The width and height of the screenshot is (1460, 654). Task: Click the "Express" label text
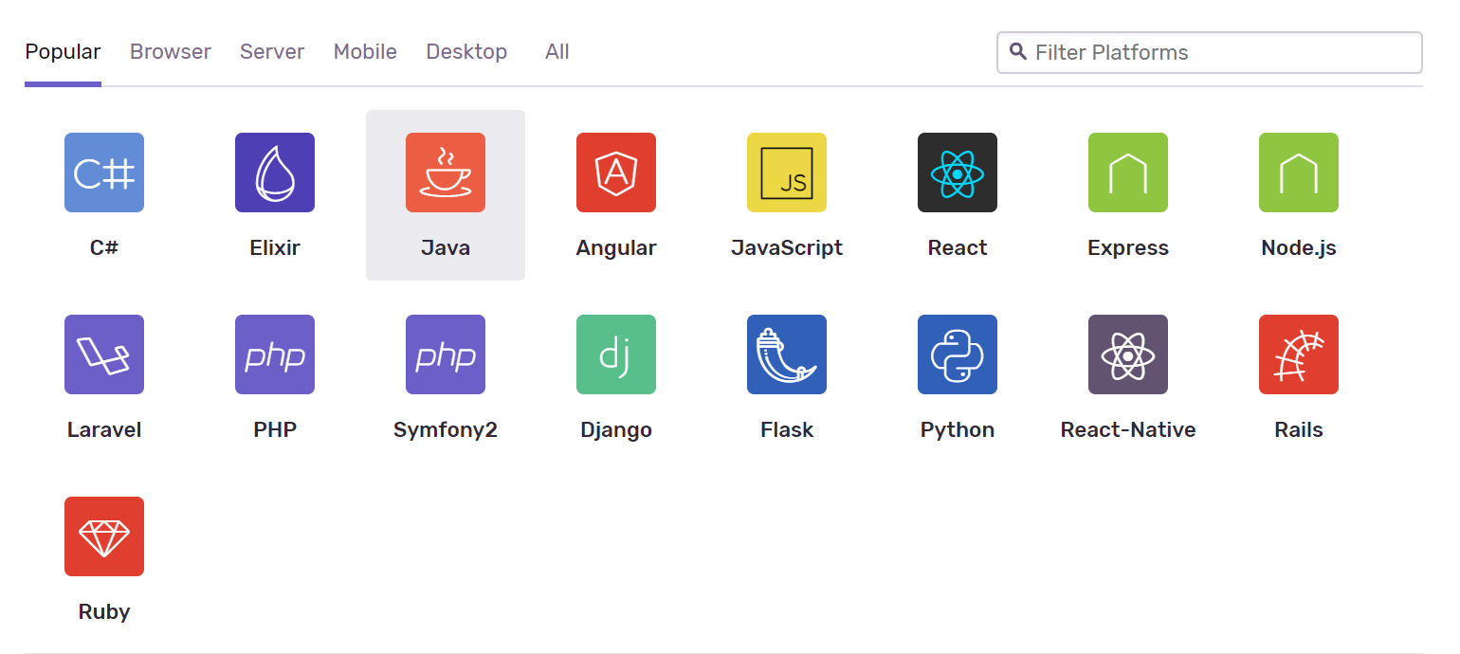tap(1128, 248)
